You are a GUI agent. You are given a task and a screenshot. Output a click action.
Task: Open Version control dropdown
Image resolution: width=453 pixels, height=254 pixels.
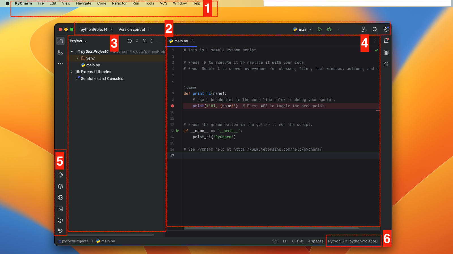tap(134, 29)
